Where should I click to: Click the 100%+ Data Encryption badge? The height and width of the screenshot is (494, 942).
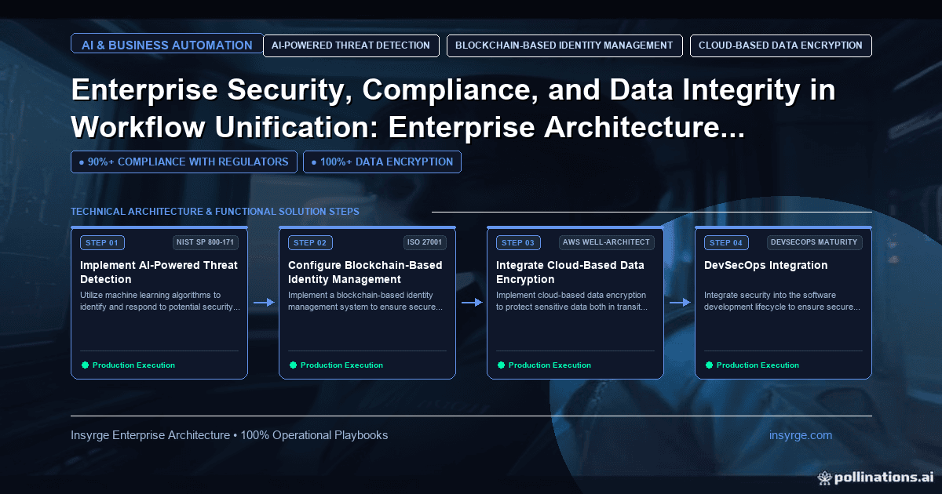pos(382,162)
